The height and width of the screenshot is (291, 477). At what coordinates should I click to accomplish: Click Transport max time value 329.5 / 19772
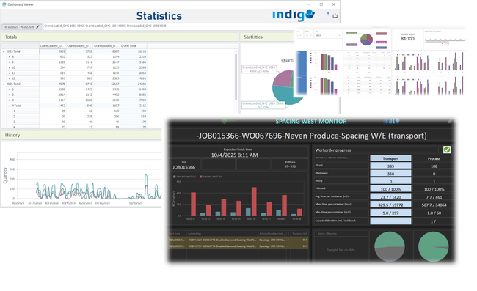[390, 205]
